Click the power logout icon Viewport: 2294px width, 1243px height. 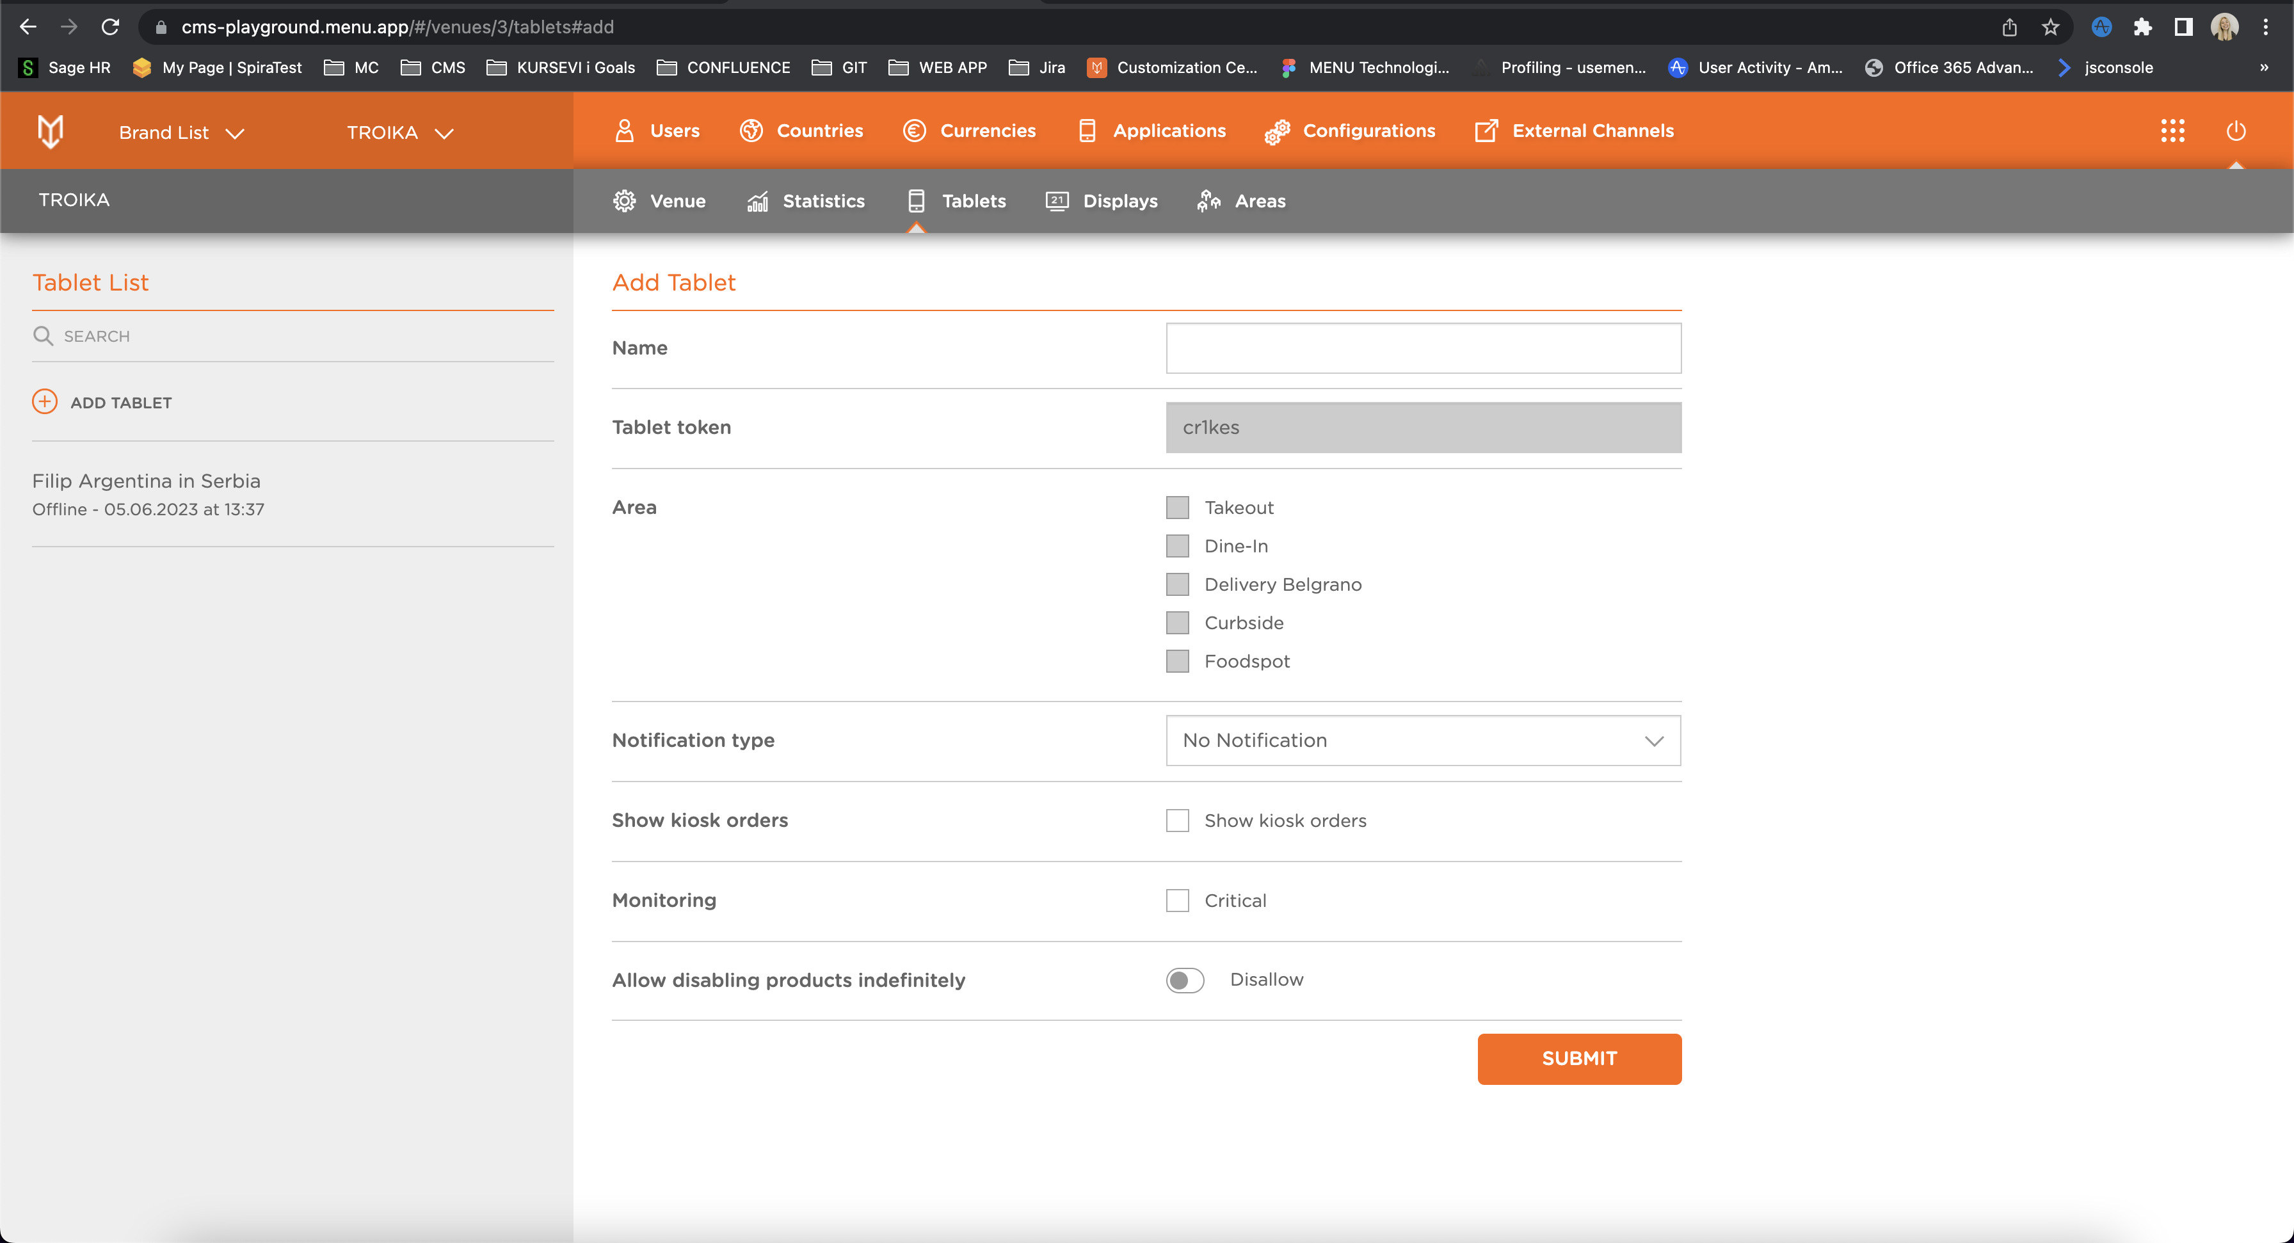tap(2236, 131)
